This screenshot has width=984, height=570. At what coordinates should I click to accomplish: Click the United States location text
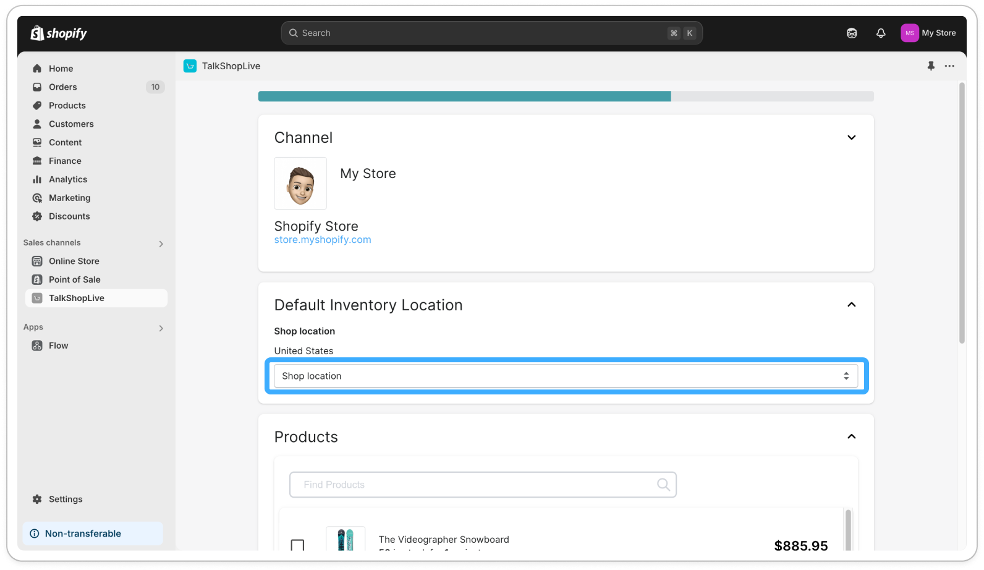(303, 351)
